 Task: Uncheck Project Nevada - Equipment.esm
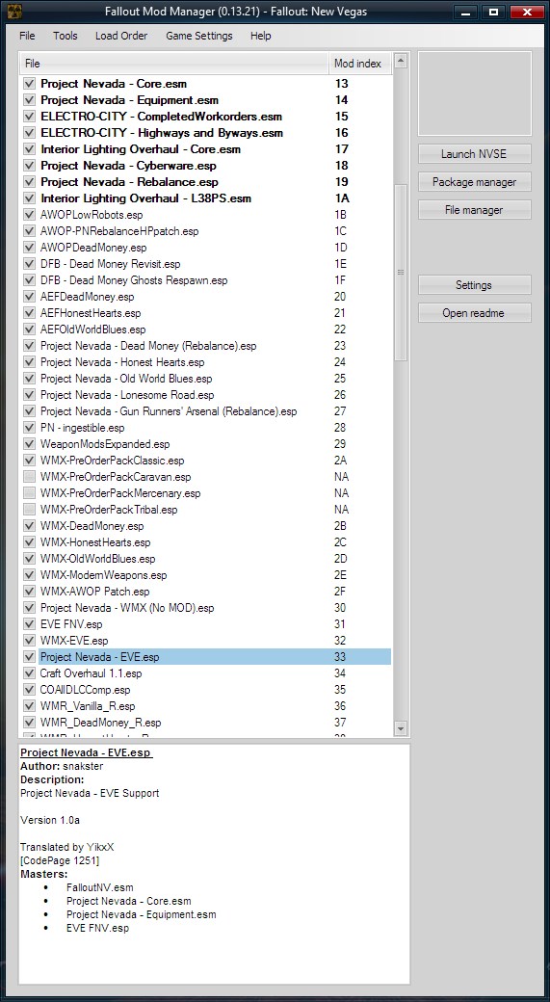coord(29,100)
